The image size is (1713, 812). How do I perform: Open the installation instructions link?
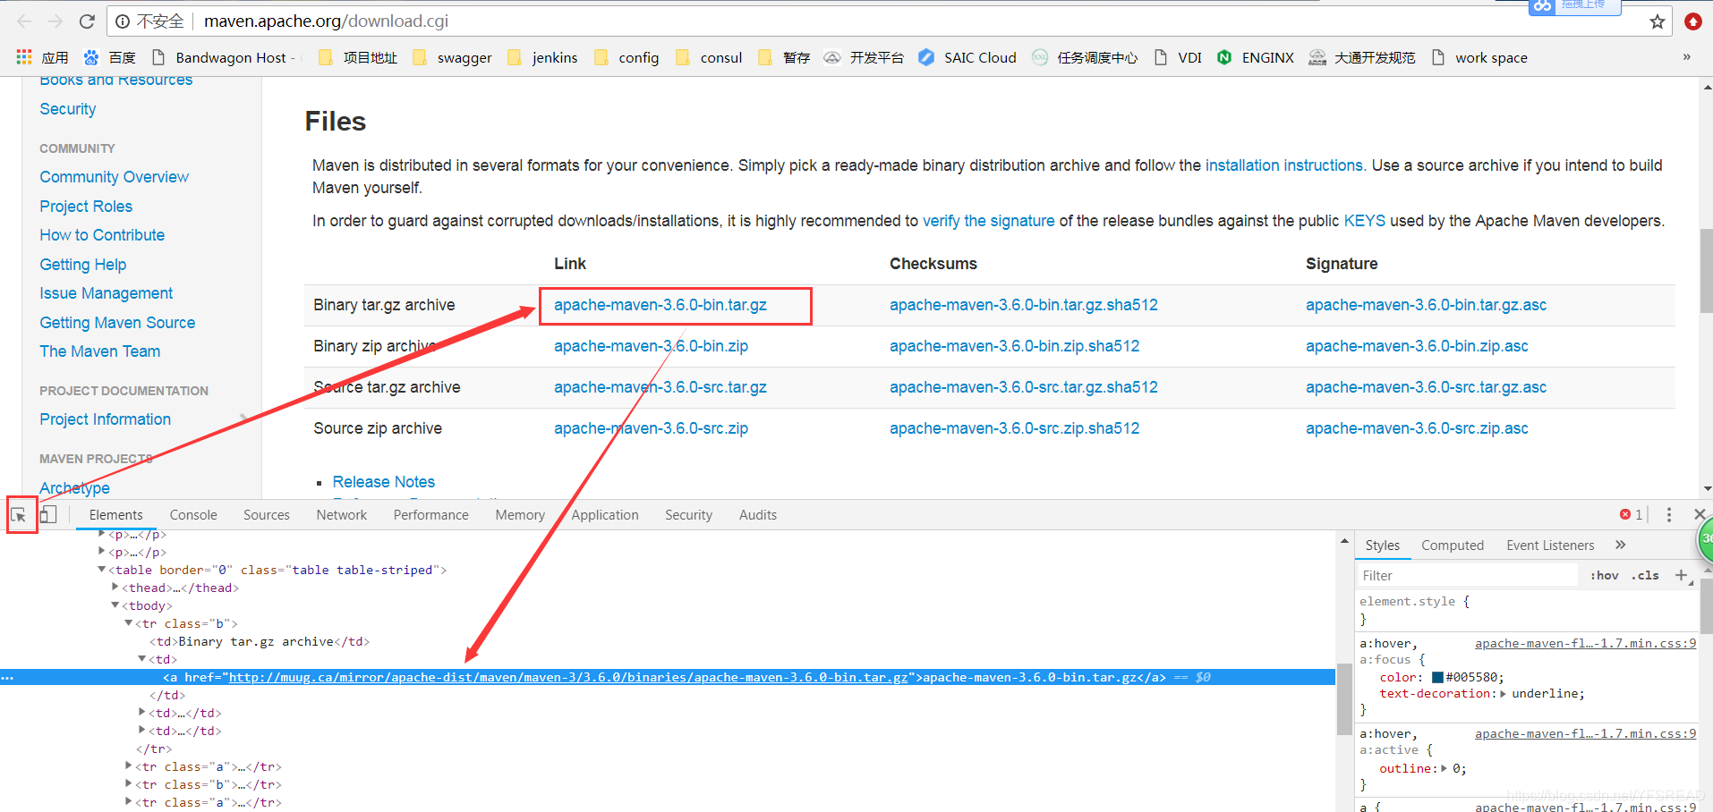(1284, 165)
